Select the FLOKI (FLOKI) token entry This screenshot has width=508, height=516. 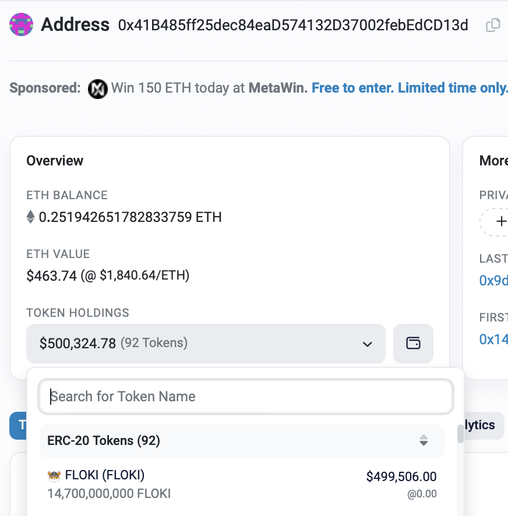coord(242,485)
